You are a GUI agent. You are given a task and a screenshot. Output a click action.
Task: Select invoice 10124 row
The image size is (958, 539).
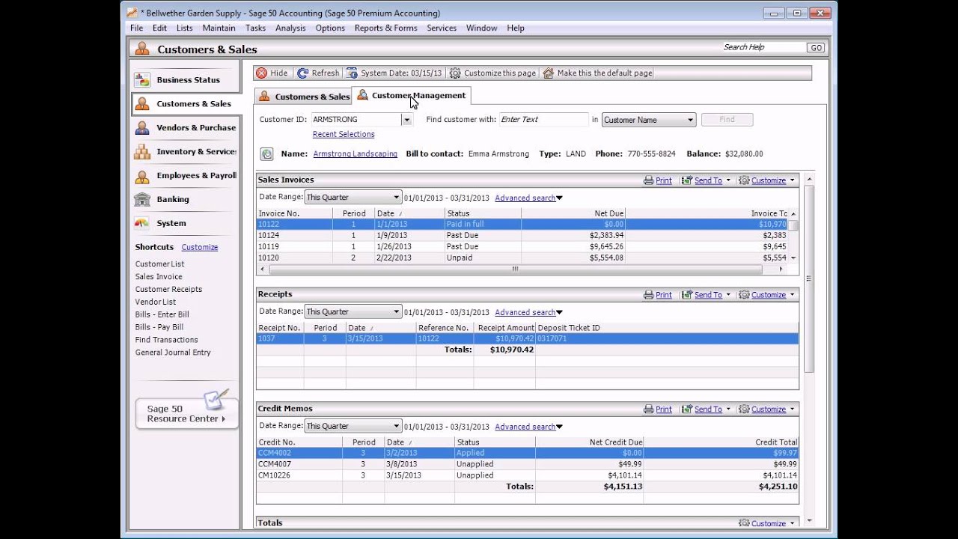pyautogui.click(x=522, y=236)
